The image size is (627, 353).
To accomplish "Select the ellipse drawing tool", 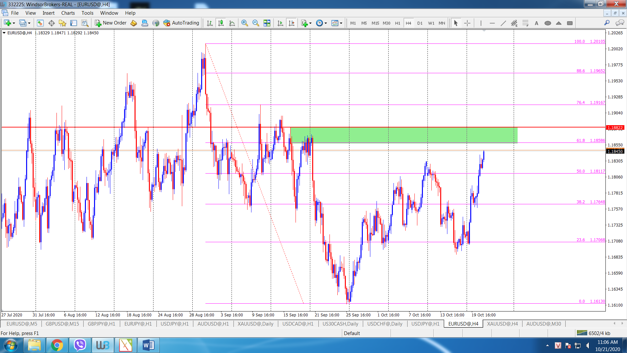I will click(x=548, y=23).
